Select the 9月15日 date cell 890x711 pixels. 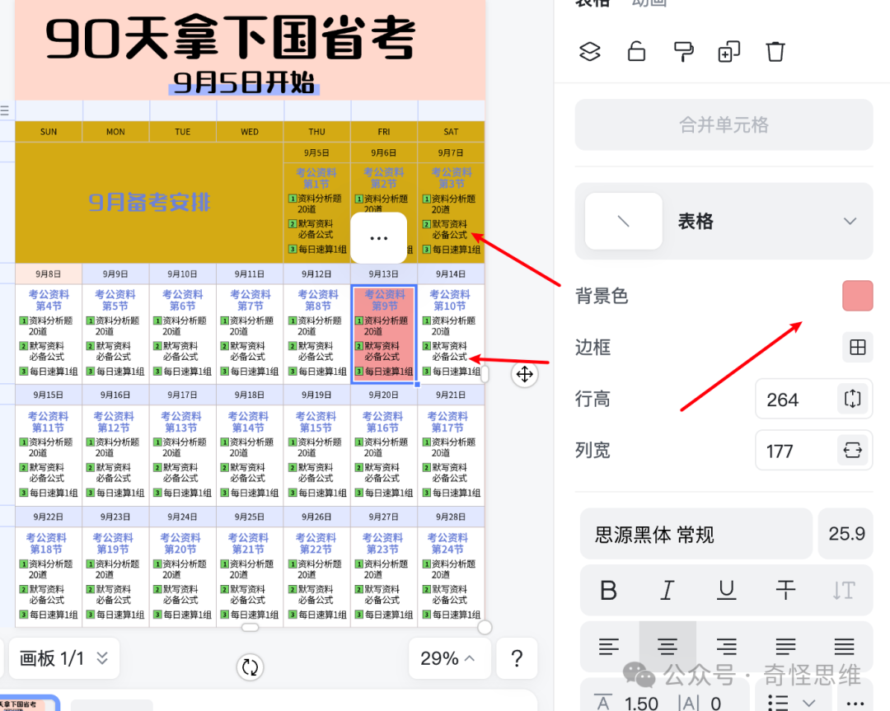pos(49,395)
